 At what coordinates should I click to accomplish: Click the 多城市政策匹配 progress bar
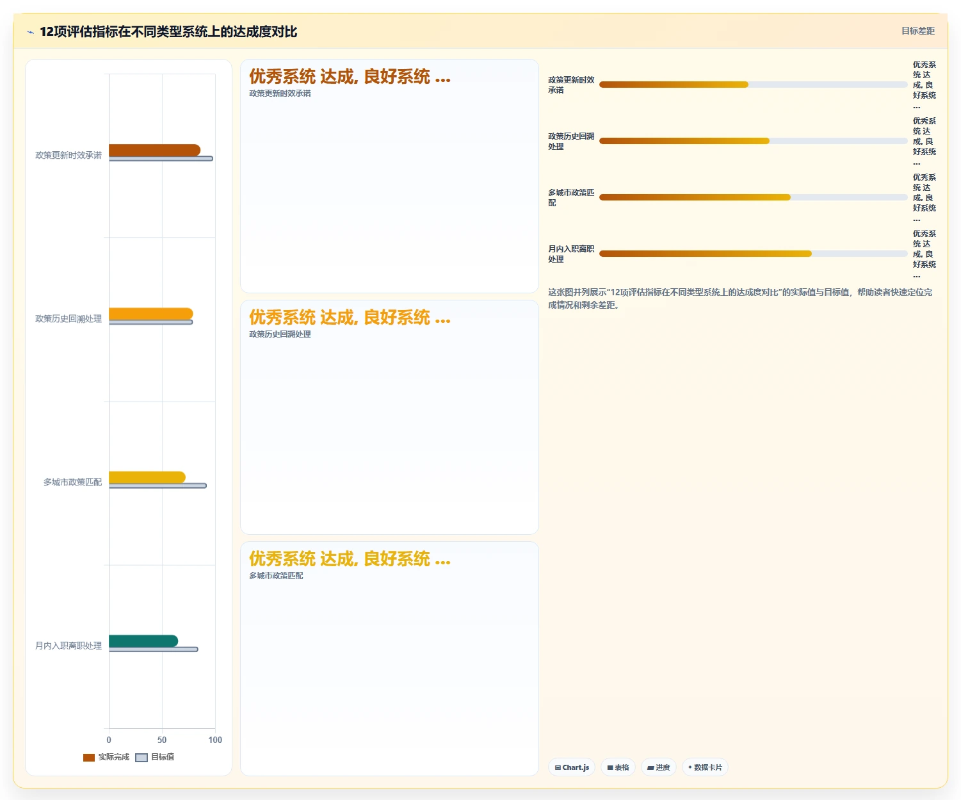coord(754,197)
